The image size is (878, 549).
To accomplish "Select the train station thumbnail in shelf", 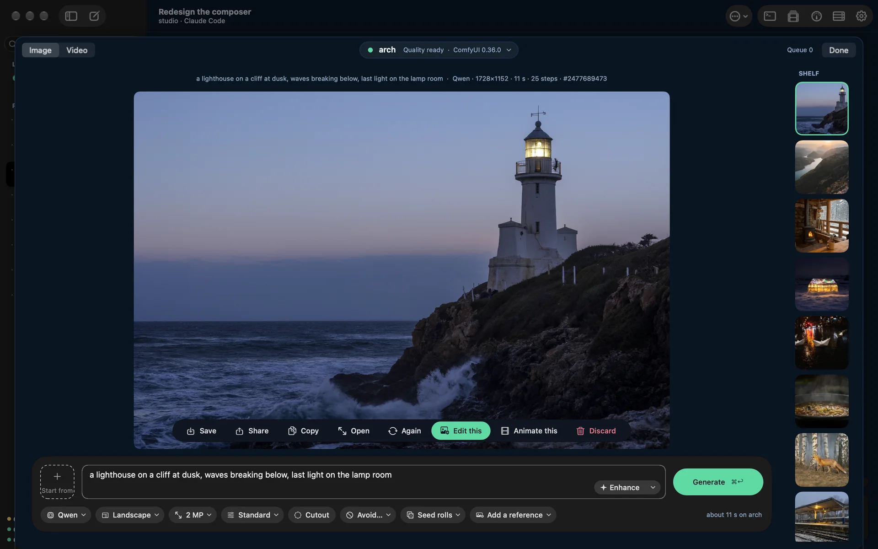I will coord(822,517).
